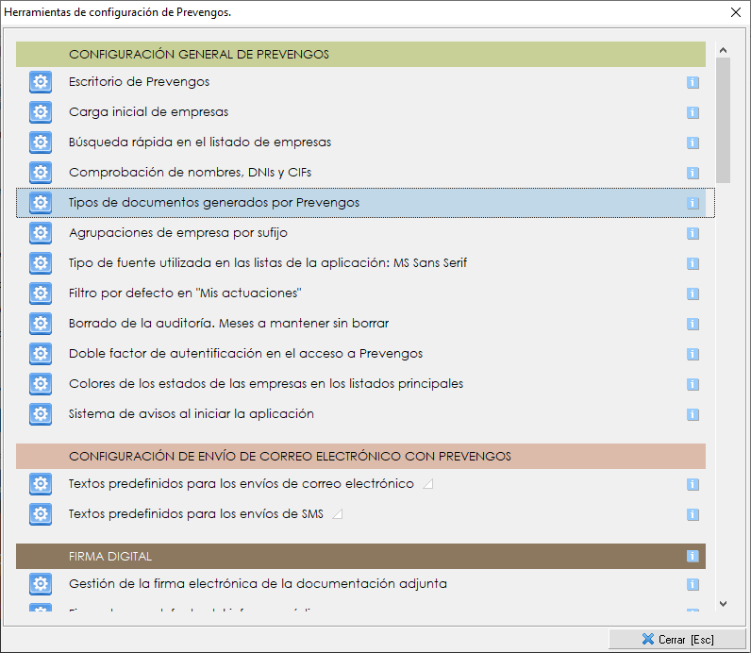Click the gear icon beside Escritorio de Prevengos
The image size is (751, 653).
[x=40, y=82]
